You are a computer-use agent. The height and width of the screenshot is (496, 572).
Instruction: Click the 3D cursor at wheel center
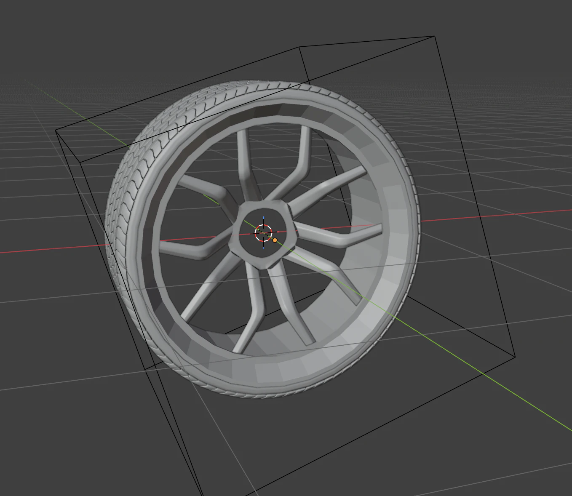264,233
